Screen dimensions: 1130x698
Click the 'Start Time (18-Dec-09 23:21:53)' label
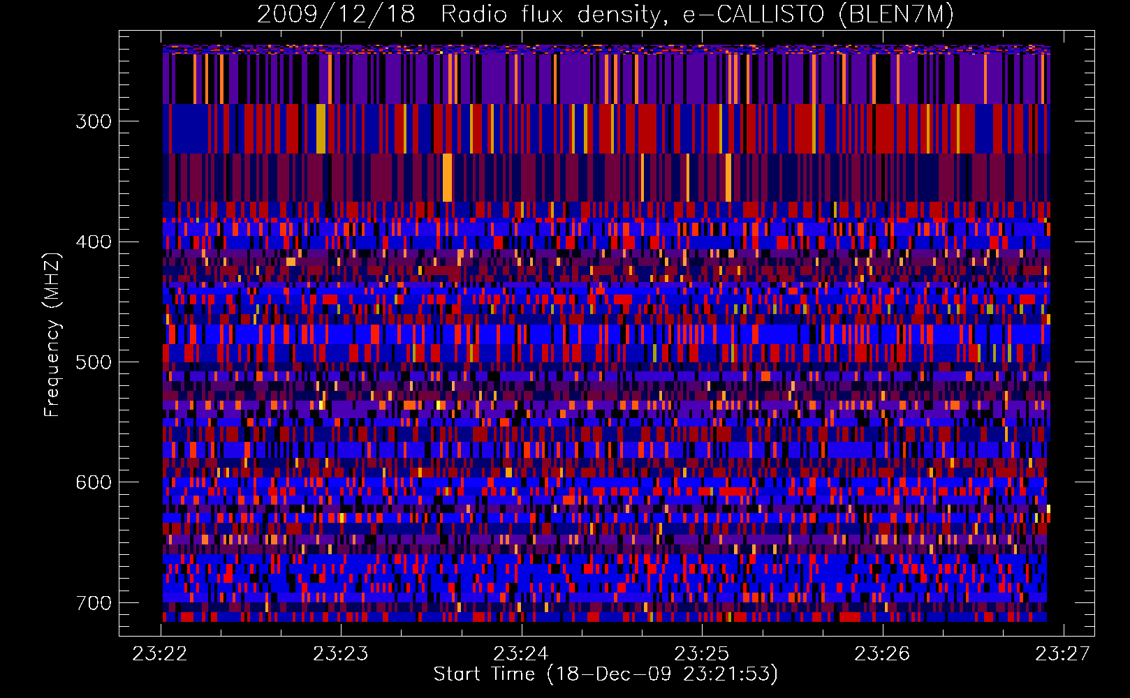click(x=606, y=674)
